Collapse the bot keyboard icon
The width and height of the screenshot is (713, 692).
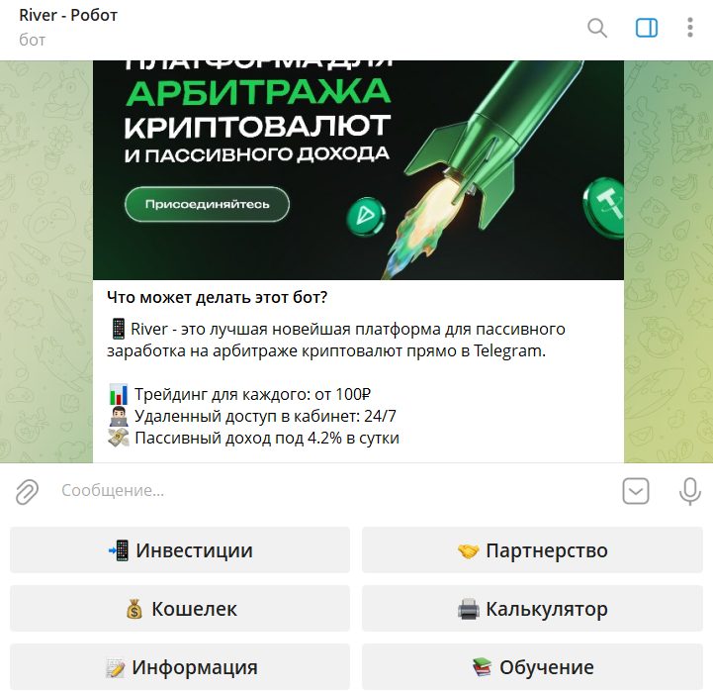(635, 491)
